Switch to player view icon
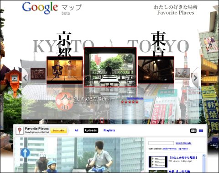This screenshot has height=173, width=219. click(193, 130)
